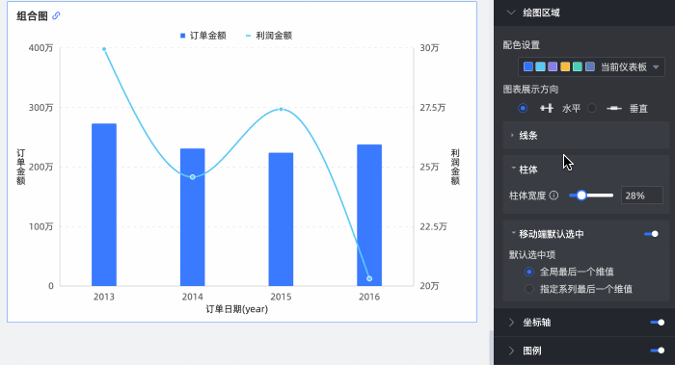Click the 2013 profit line data point
The image size is (675, 365).
tap(104, 49)
